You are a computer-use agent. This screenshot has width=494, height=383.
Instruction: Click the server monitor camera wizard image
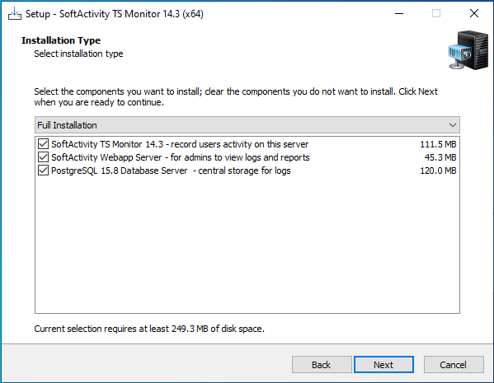468,50
